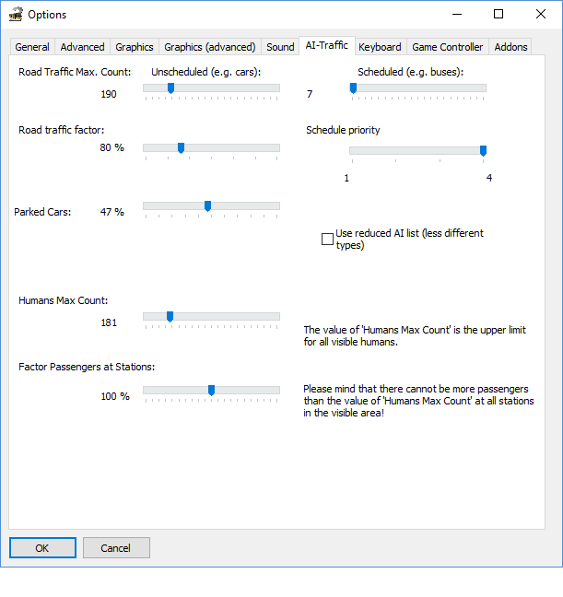Click the Use reduced AI list label text
563x597 pixels.
[409, 240]
